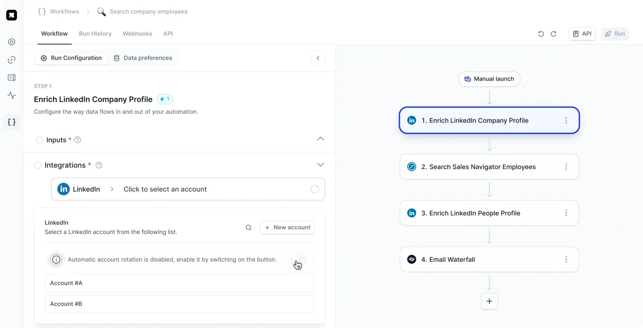Open the options menu for Enrich LinkedIn People Profile
Viewport: 643px width, 328px height.
tap(566, 213)
